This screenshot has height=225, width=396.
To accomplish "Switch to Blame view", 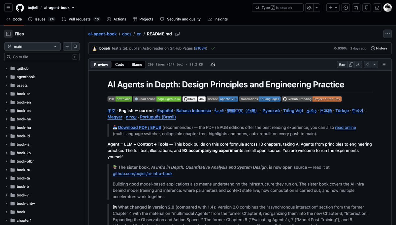I will pyautogui.click(x=137, y=64).
